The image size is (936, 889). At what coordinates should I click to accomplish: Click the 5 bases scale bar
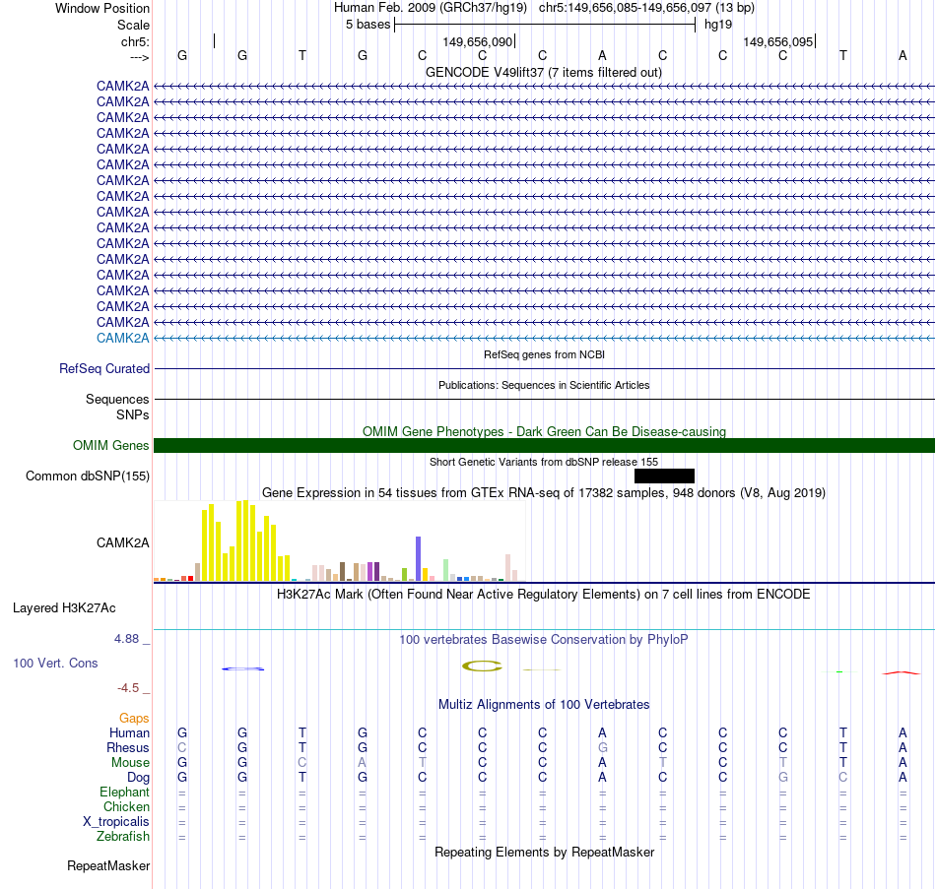pyautogui.click(x=545, y=25)
